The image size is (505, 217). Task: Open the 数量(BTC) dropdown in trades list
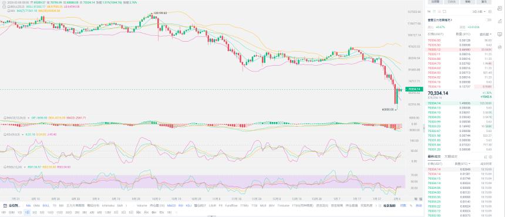463,164
